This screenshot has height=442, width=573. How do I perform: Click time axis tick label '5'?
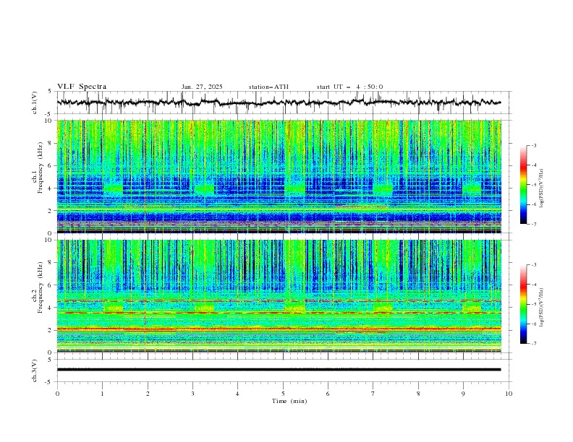click(283, 394)
